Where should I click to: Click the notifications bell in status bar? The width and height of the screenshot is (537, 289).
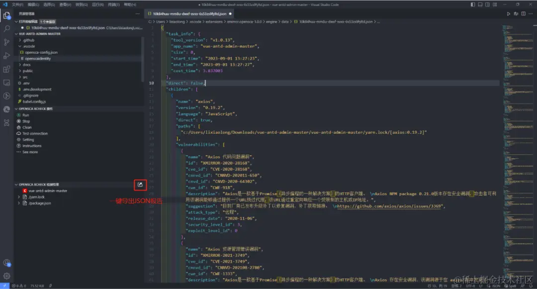531,286
